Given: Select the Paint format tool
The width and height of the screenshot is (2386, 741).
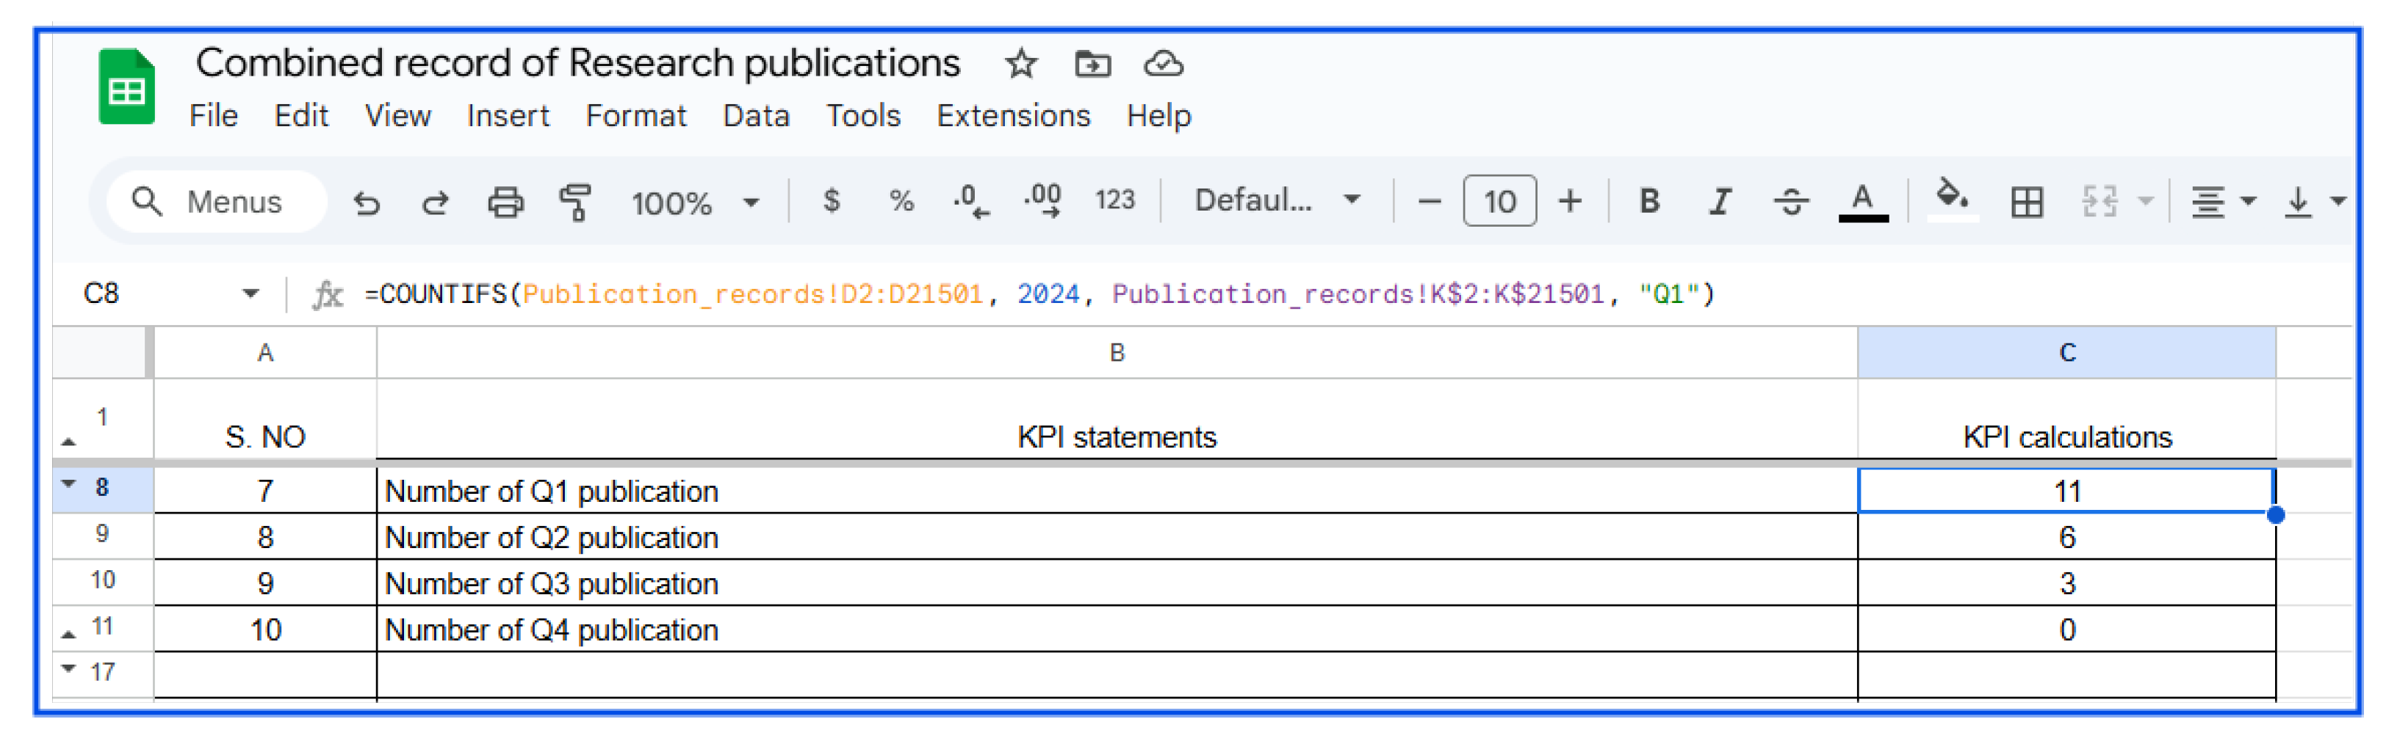Looking at the screenshot, I should [x=575, y=202].
